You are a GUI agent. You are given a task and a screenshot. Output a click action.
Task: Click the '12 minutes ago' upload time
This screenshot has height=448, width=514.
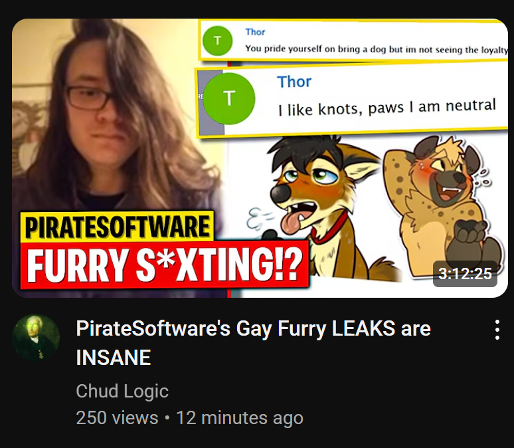click(240, 418)
